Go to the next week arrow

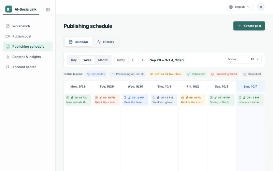(143, 60)
